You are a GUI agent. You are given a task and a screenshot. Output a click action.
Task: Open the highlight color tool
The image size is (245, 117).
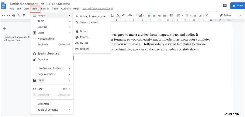tap(123, 15)
